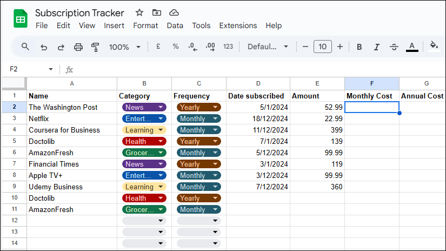Image resolution: width=446 pixels, height=251 pixels.
Task: Select column F header
Action: coord(372,83)
